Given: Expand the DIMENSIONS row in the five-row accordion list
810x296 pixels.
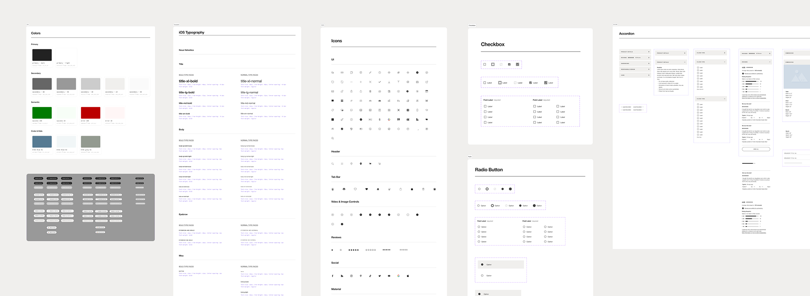Looking at the screenshot, I should (635, 63).
